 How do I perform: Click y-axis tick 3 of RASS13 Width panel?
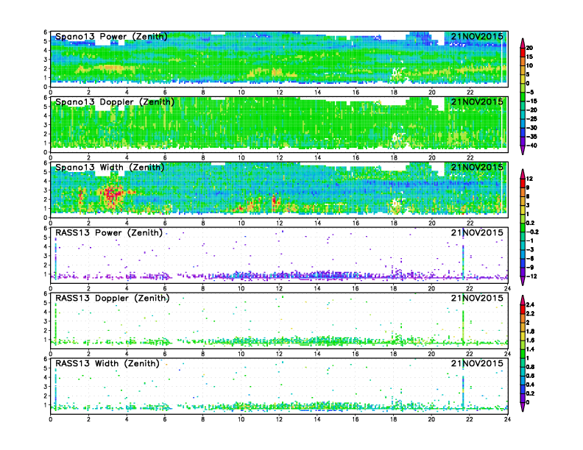[46, 387]
